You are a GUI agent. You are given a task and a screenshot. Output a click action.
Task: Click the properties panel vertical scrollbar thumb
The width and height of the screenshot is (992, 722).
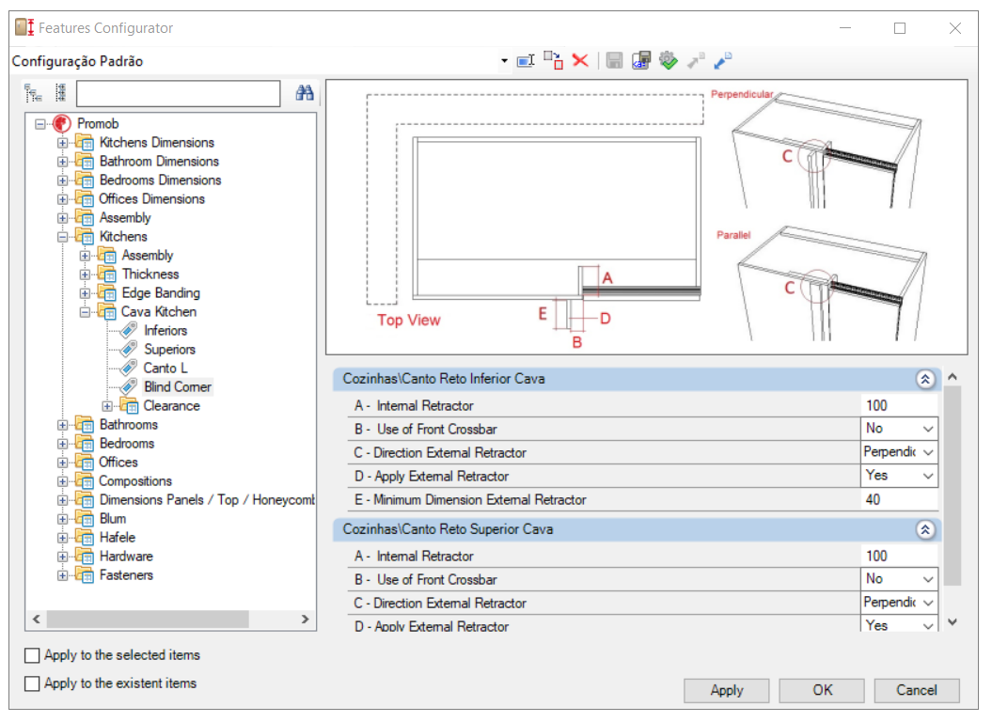pyautogui.click(x=953, y=486)
